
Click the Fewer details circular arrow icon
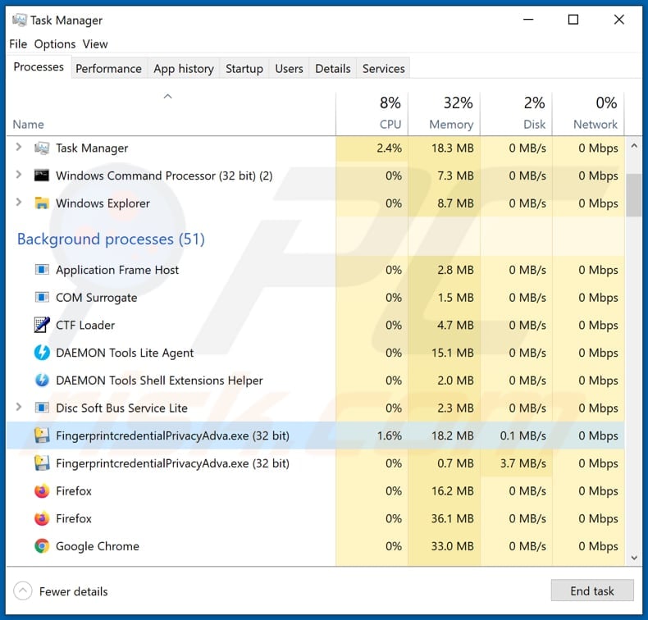(23, 591)
